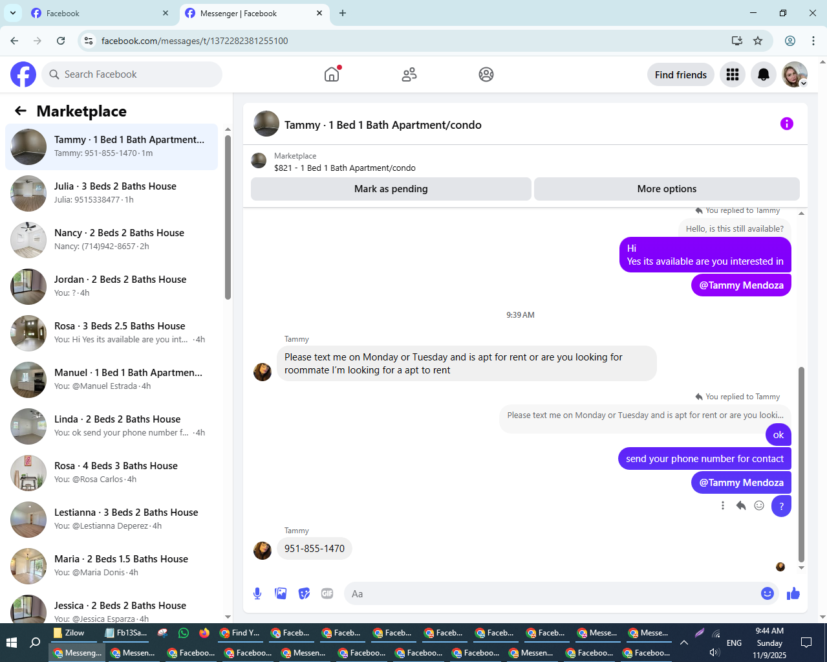827x662 pixels.
Task: Click the Search Facebook field
Action: point(132,74)
